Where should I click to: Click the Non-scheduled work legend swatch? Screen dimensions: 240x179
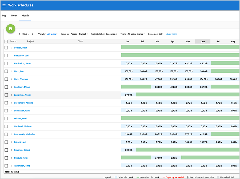(138, 177)
